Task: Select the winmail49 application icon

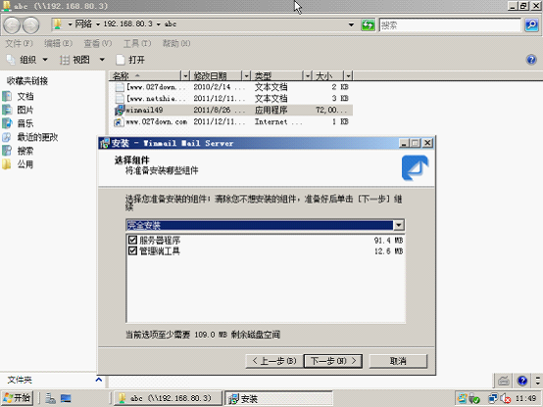Action: point(120,111)
